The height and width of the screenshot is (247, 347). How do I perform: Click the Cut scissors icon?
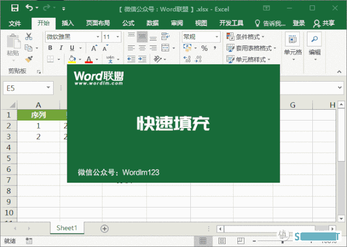tap(29, 37)
